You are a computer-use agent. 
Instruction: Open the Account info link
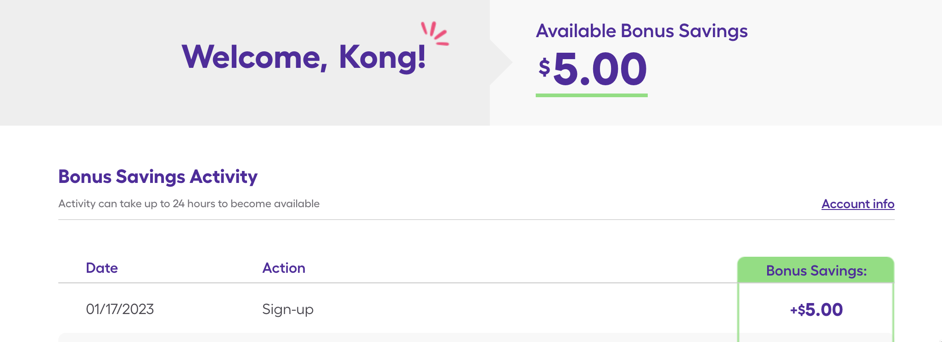(x=858, y=204)
